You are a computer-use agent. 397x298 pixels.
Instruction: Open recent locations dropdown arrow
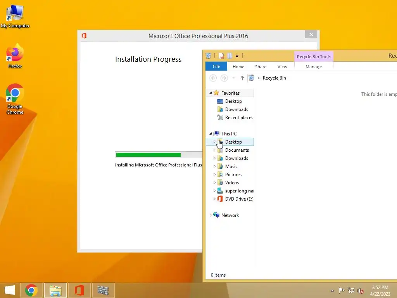pos(233,78)
